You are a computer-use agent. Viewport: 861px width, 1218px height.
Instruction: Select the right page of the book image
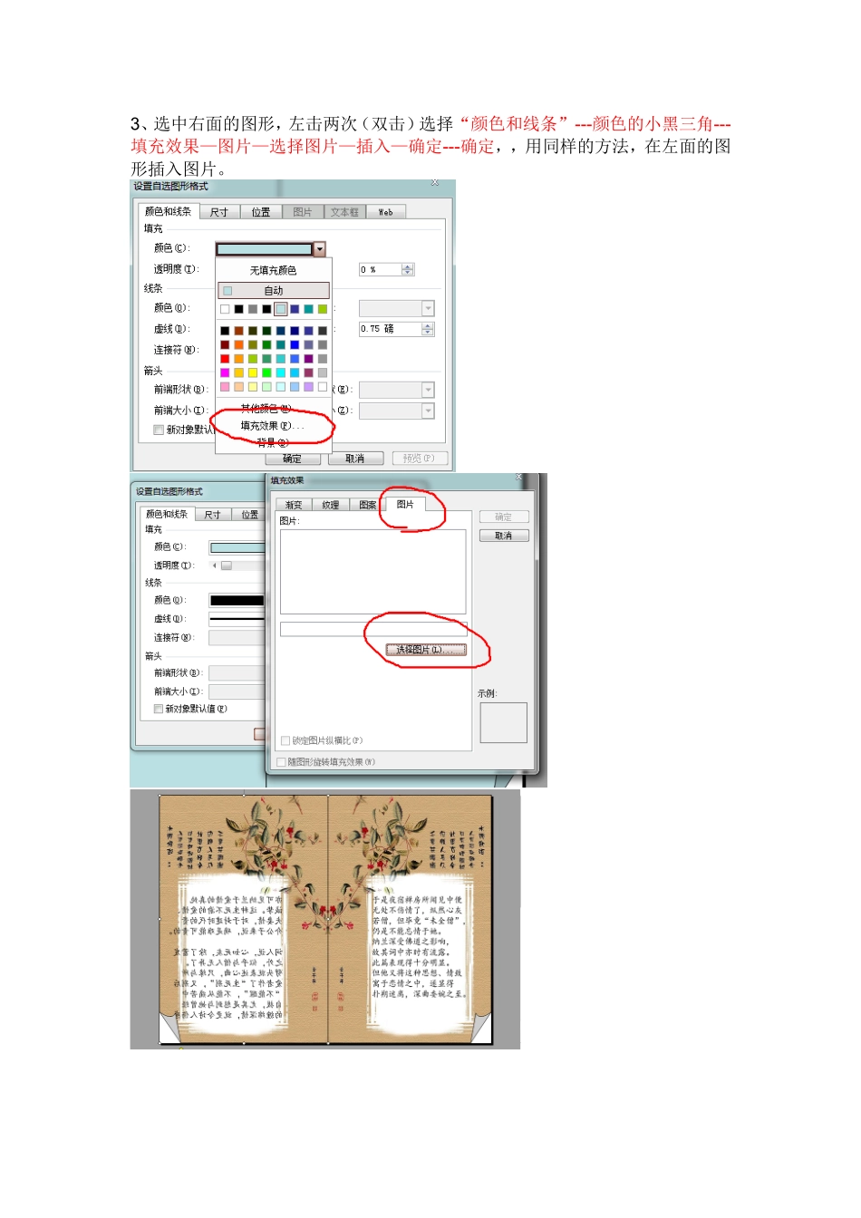coord(410,917)
